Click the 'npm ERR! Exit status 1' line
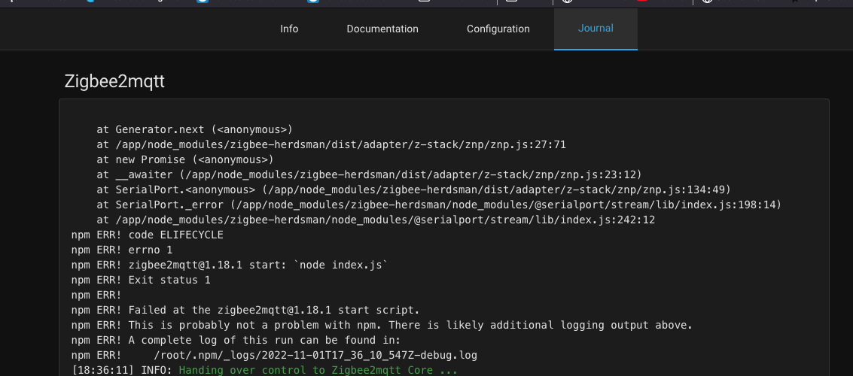853x376 pixels. tap(141, 280)
